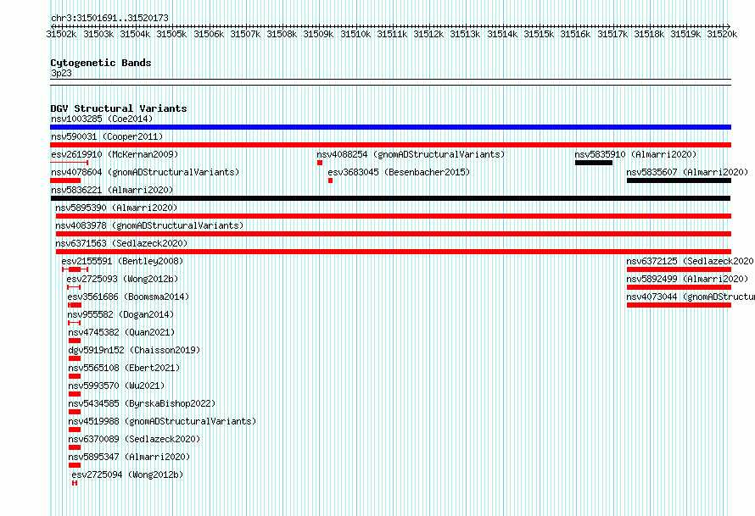
Task: Open nsv6372125 (Sedlazeck2020) label
Action: (691, 261)
